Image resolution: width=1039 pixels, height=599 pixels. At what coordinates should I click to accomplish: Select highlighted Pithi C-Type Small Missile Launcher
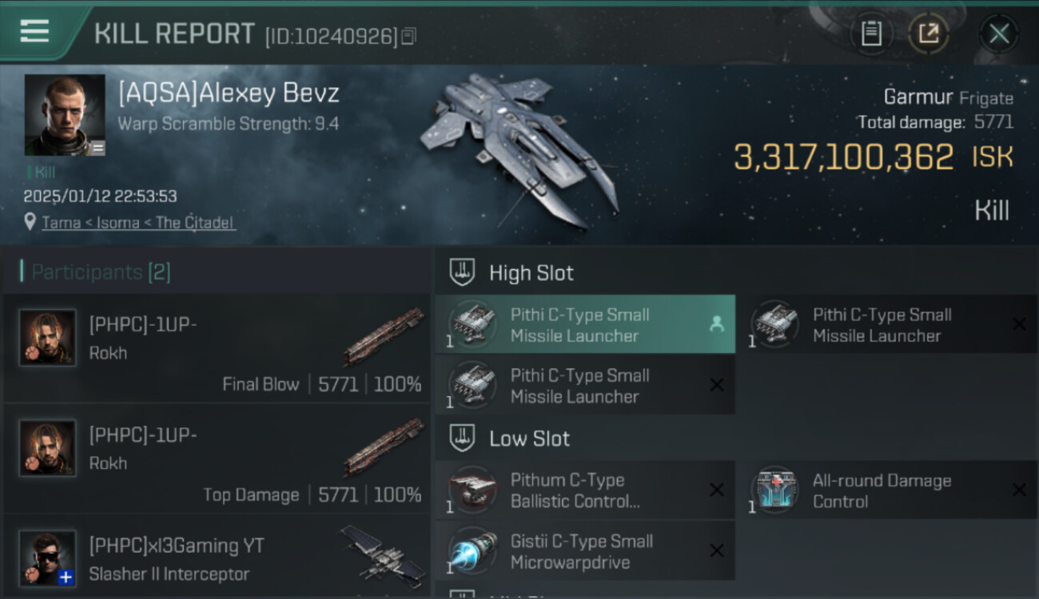tap(585, 324)
